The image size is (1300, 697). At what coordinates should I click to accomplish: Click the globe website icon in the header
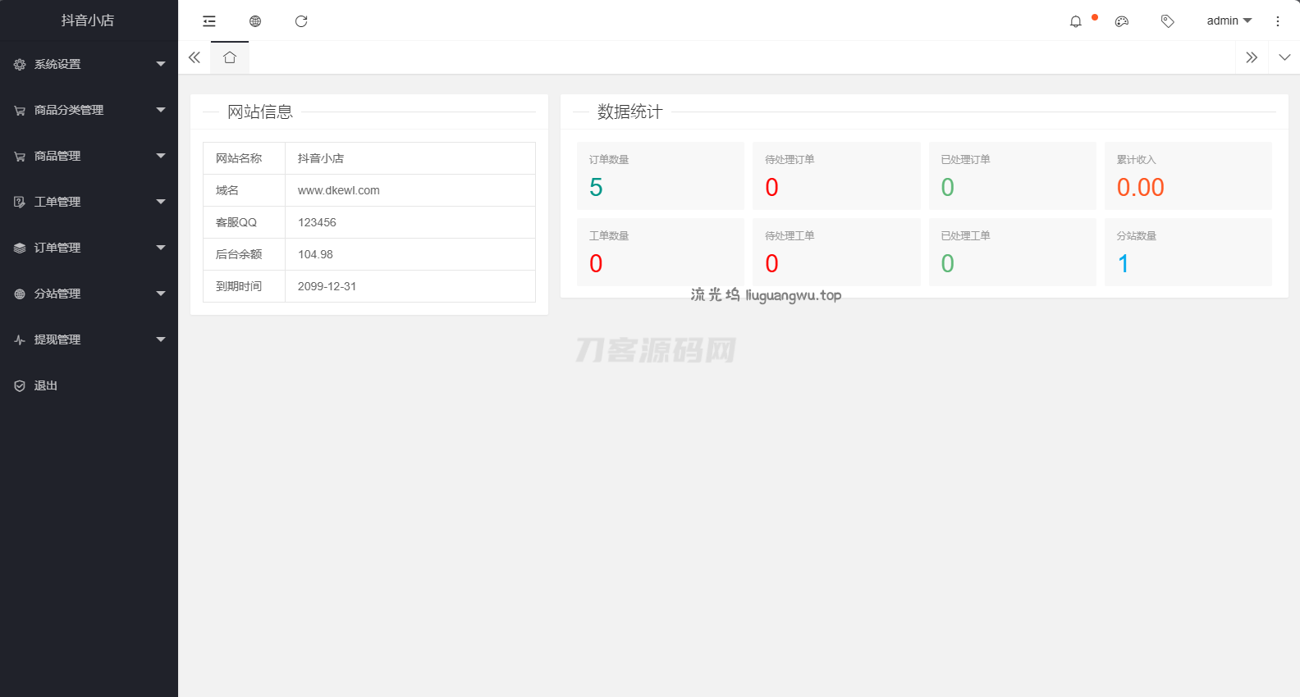(255, 21)
